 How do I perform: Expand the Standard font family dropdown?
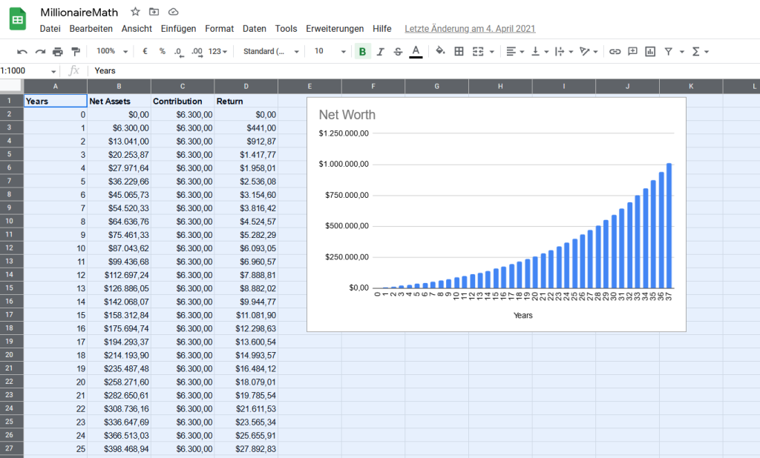[271, 51]
